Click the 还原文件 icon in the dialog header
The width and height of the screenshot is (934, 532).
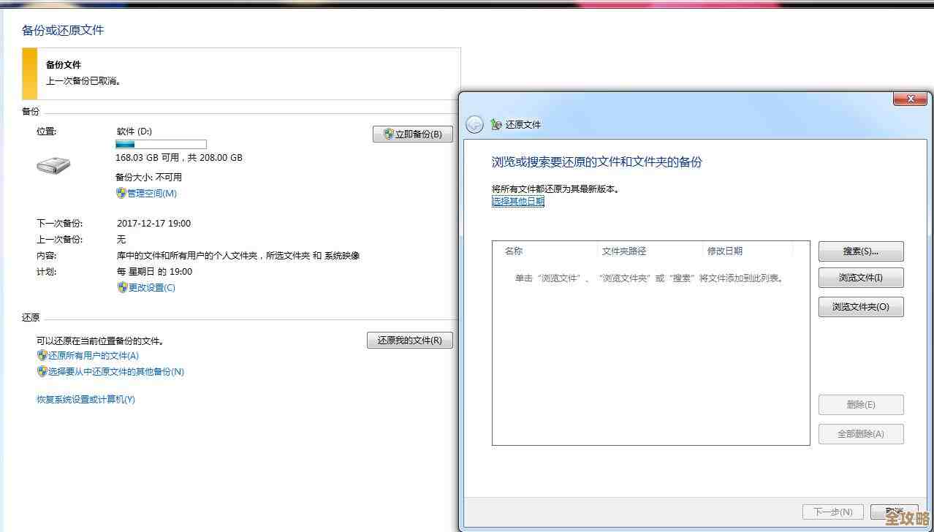point(498,124)
